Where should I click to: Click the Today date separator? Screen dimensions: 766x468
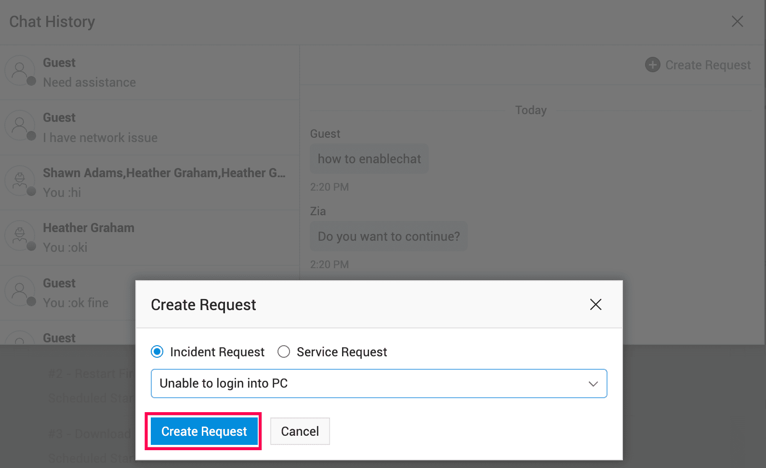(531, 110)
